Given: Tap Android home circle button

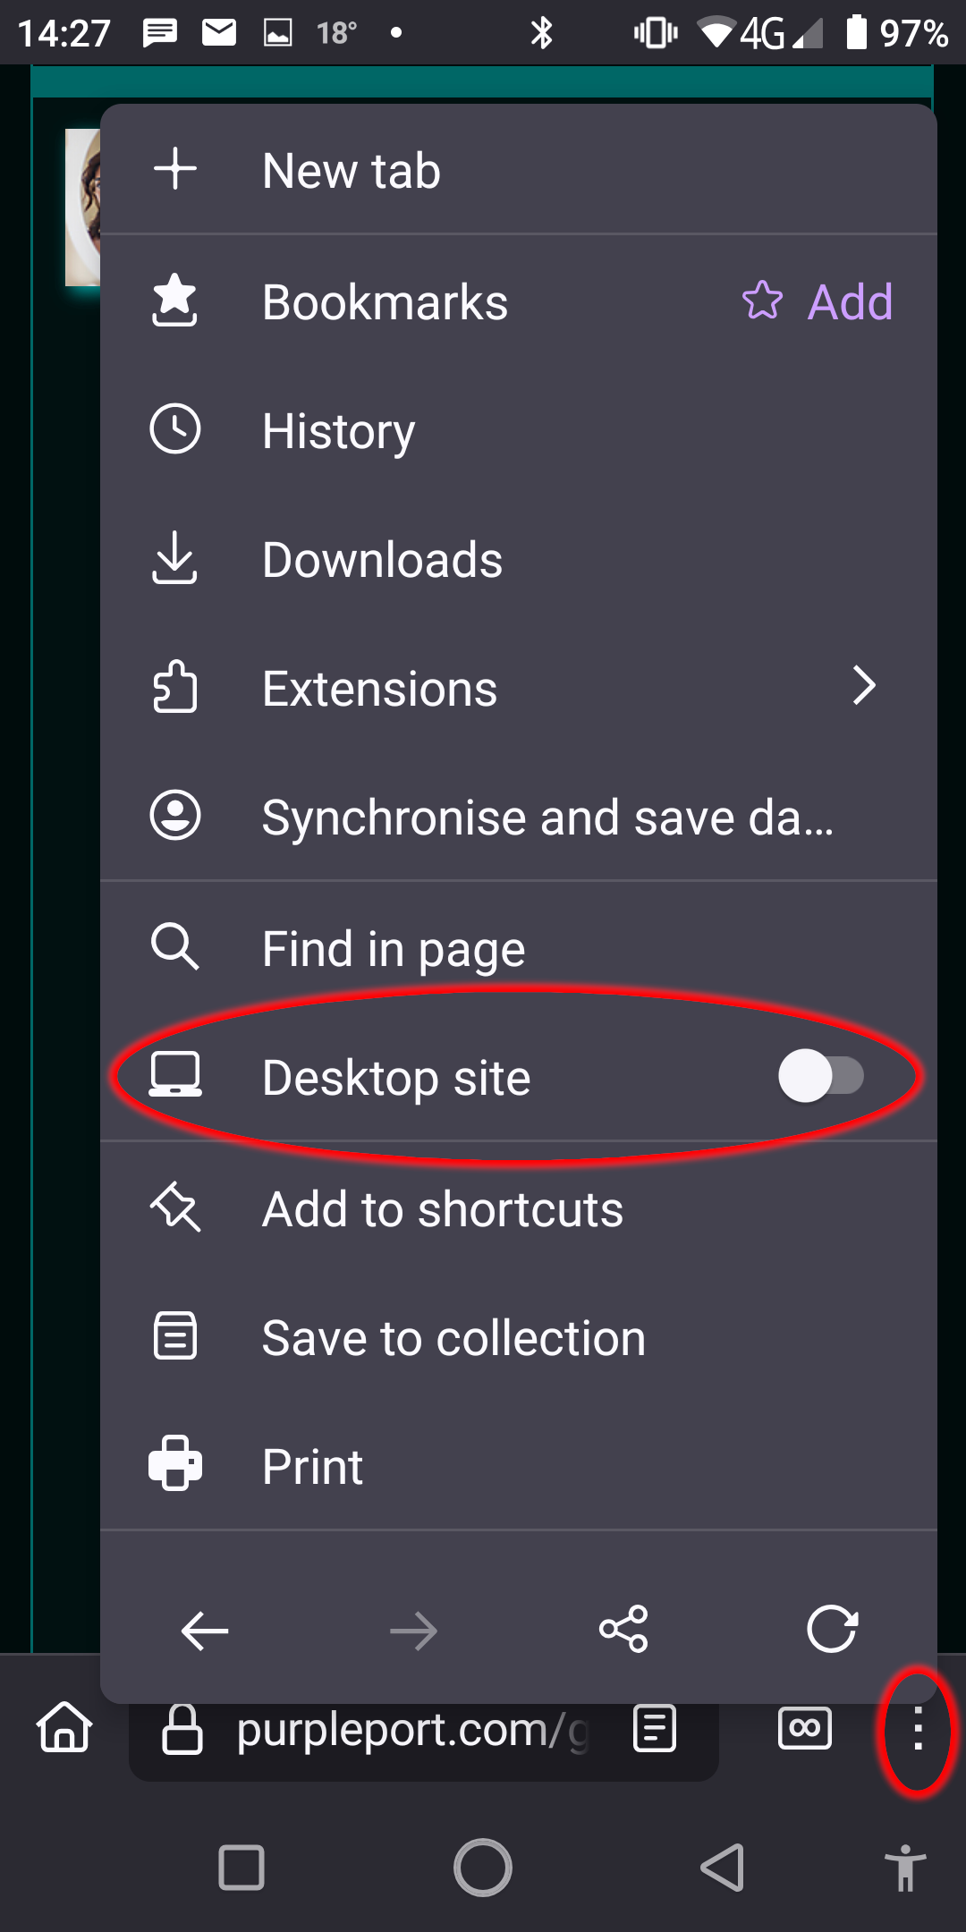Looking at the screenshot, I should pyautogui.click(x=483, y=1868).
